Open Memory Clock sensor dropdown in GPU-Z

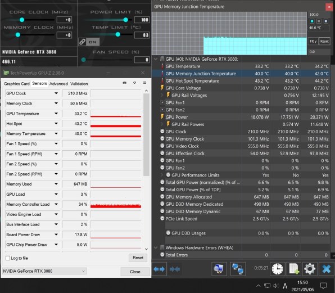[56, 103]
